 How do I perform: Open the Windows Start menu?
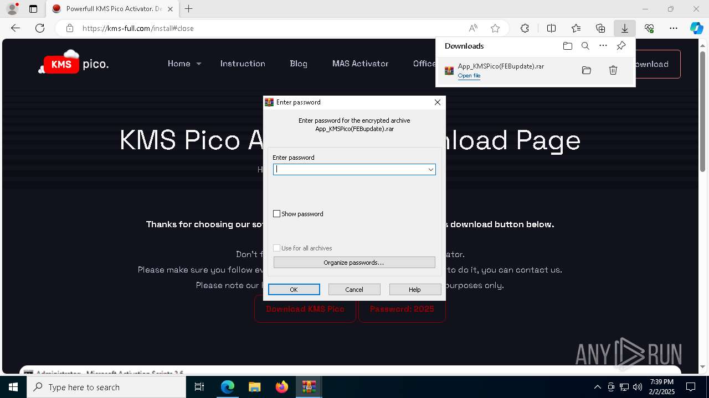click(x=13, y=387)
